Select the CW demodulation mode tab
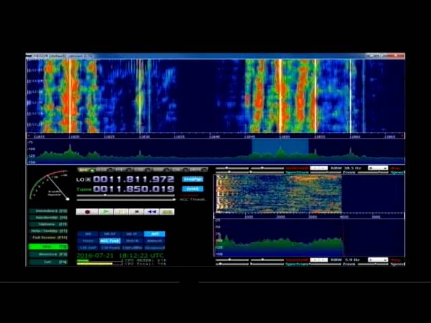Screen dimensions: 431x323 pyautogui.click(x=180, y=170)
